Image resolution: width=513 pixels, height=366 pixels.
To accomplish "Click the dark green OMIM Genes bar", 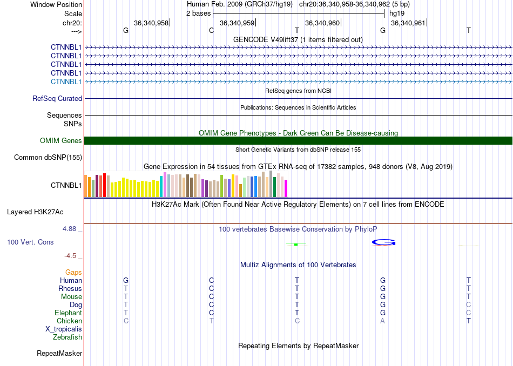I will tap(298, 141).
